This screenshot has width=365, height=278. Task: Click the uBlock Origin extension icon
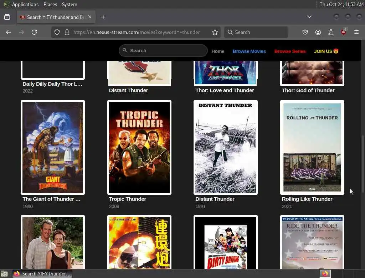pyautogui.click(x=344, y=32)
